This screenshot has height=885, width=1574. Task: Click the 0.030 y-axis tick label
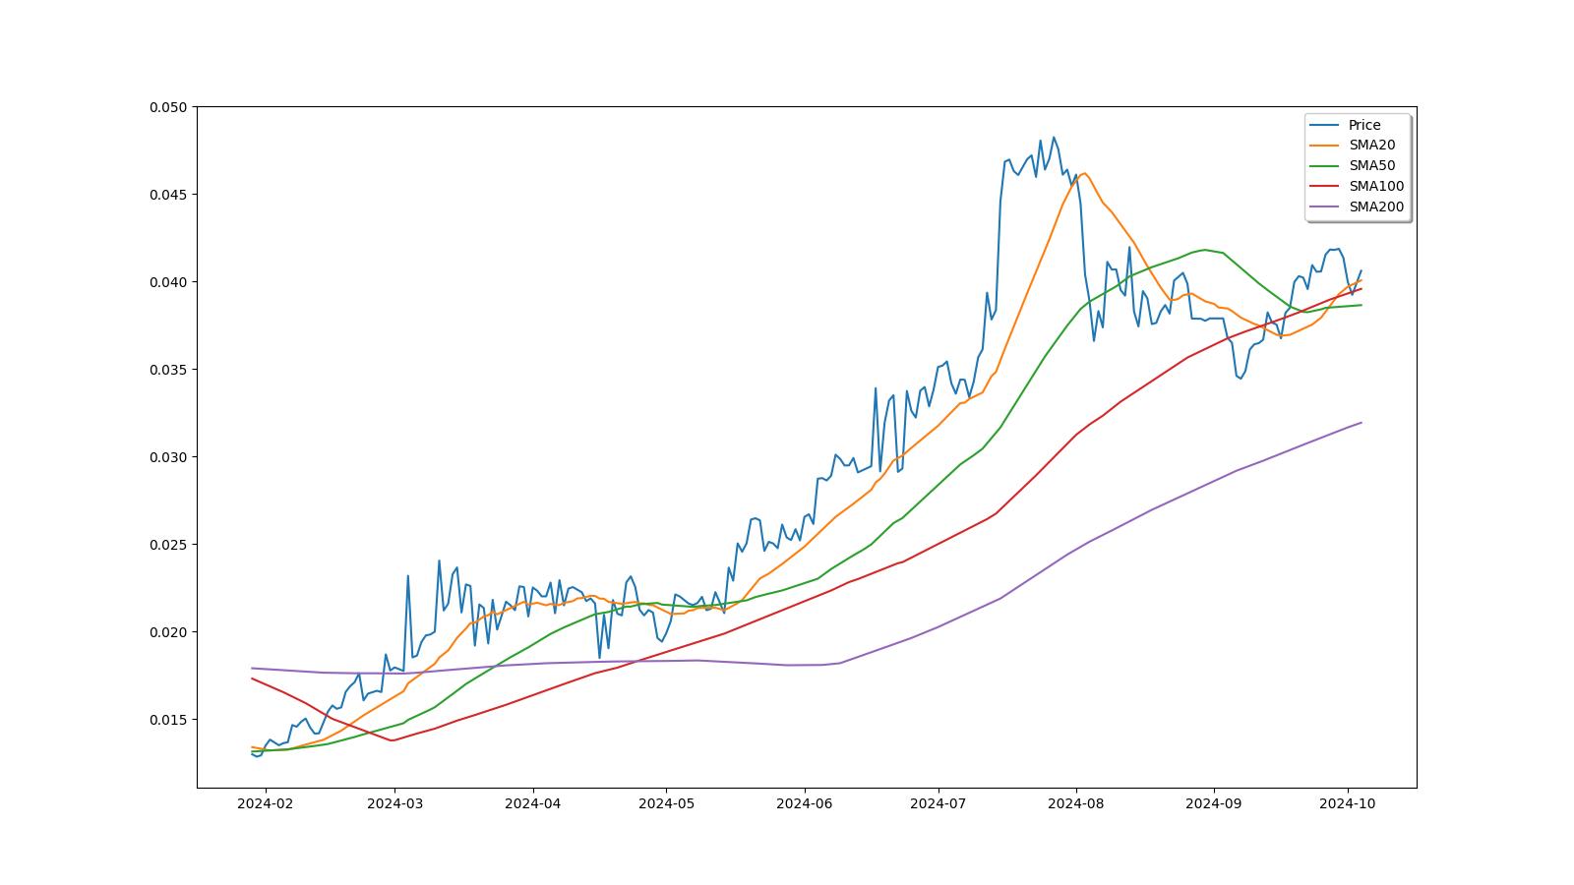169,457
